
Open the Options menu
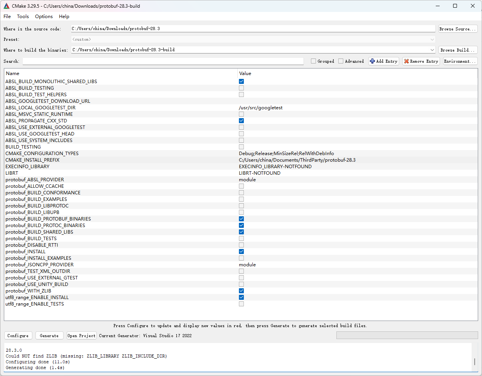(x=44, y=16)
